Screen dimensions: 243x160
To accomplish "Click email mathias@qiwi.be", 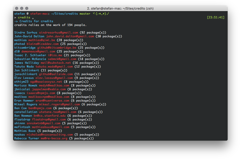I will (x=42, y=40).
